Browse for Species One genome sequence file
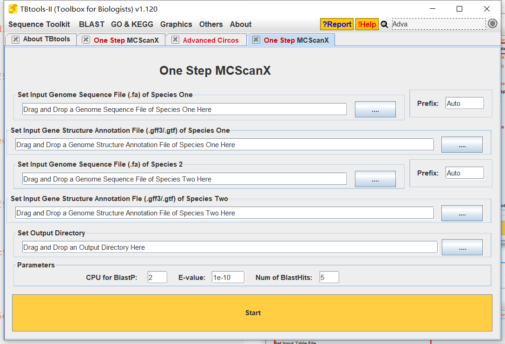505x344 pixels. coord(375,110)
